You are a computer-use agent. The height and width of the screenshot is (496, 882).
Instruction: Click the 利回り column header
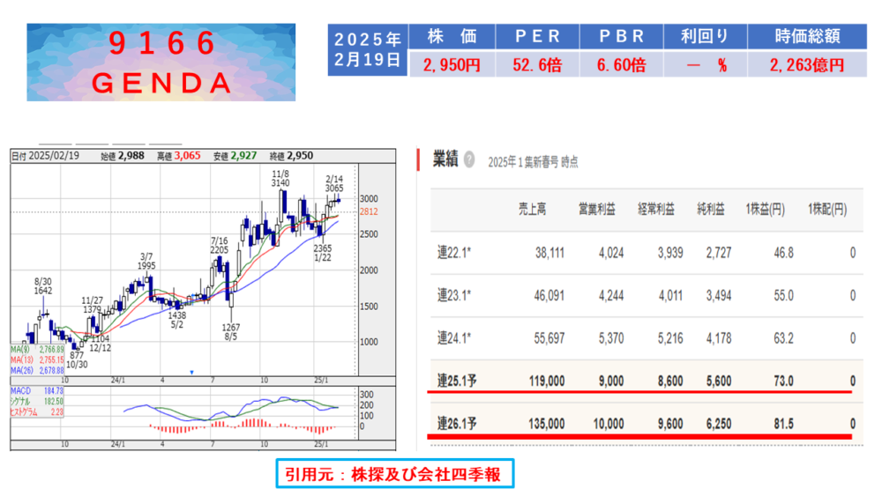click(705, 36)
